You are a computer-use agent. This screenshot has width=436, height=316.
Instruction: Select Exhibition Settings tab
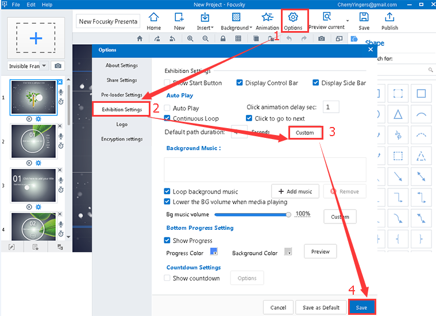122,110
